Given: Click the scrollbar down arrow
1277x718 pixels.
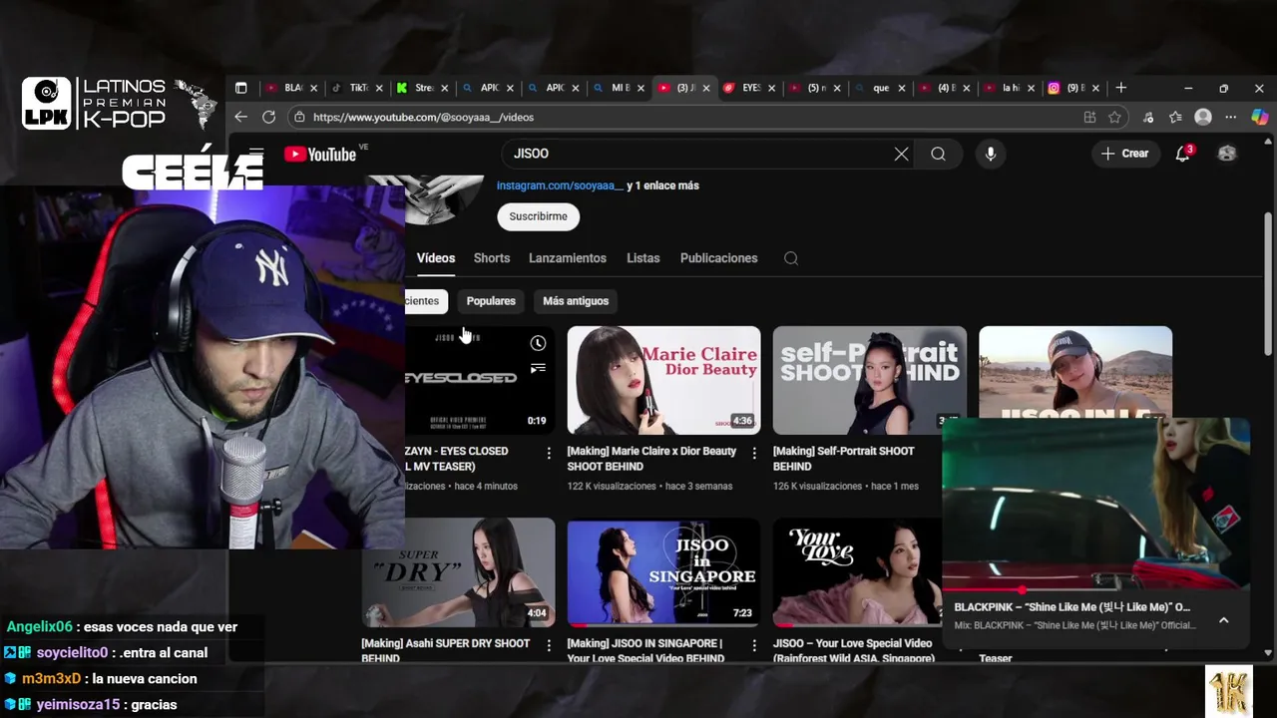Looking at the screenshot, I should (x=1268, y=653).
